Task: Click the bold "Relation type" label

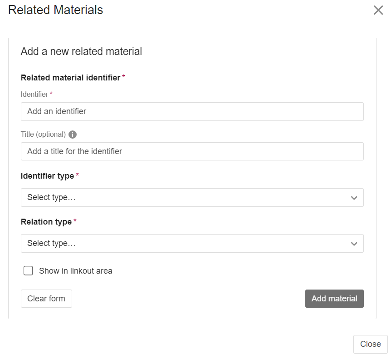Action: (46, 222)
